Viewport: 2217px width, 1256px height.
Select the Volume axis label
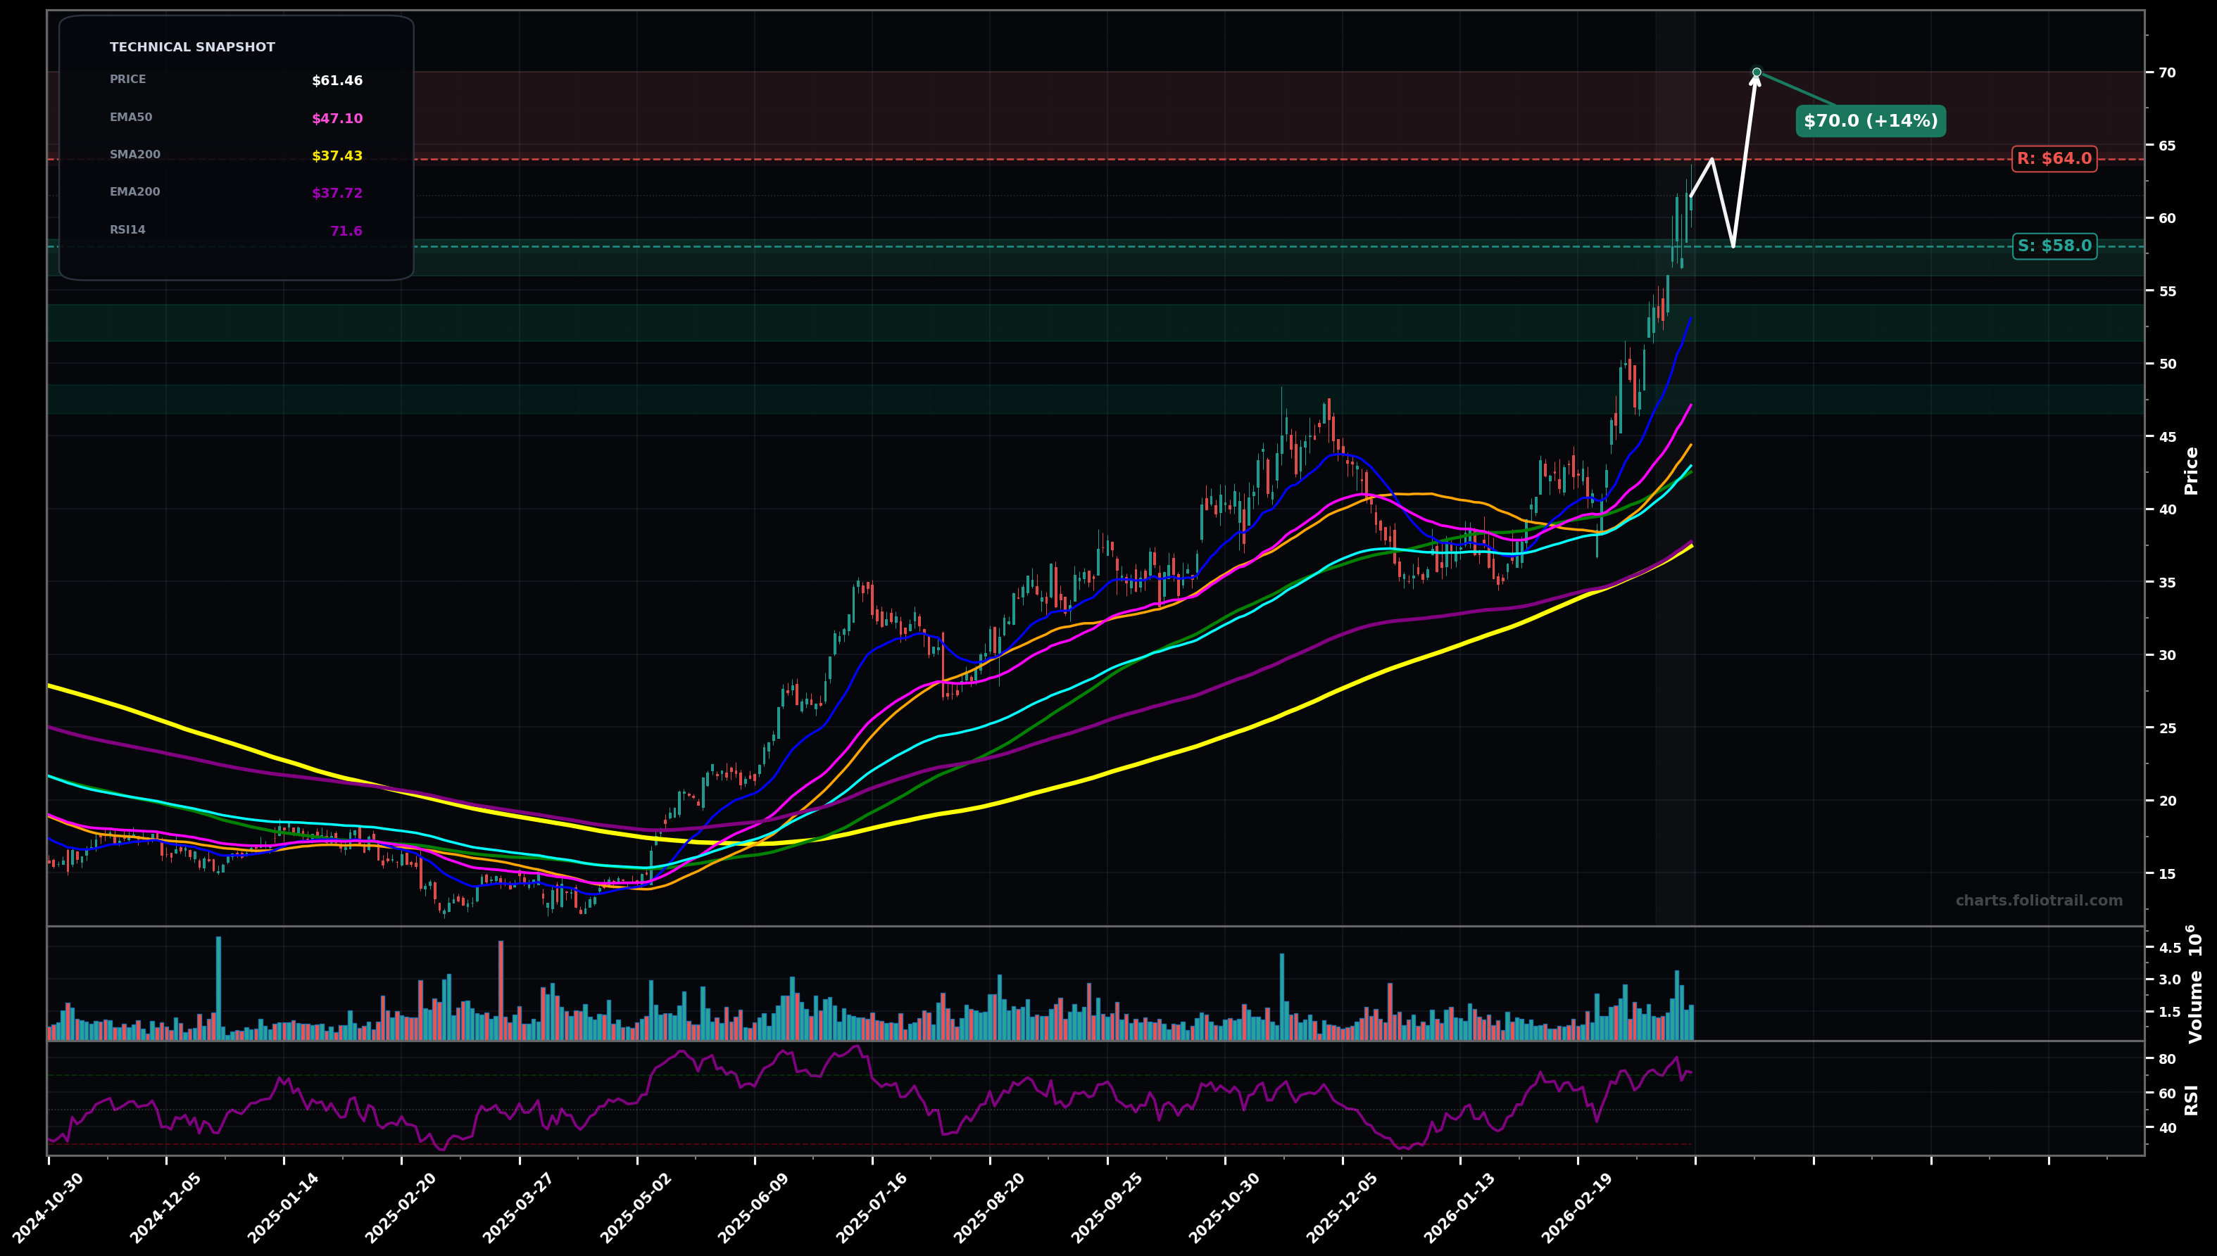2194,1009
